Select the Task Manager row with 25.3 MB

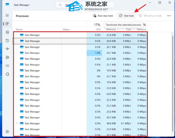tap(80, 106)
